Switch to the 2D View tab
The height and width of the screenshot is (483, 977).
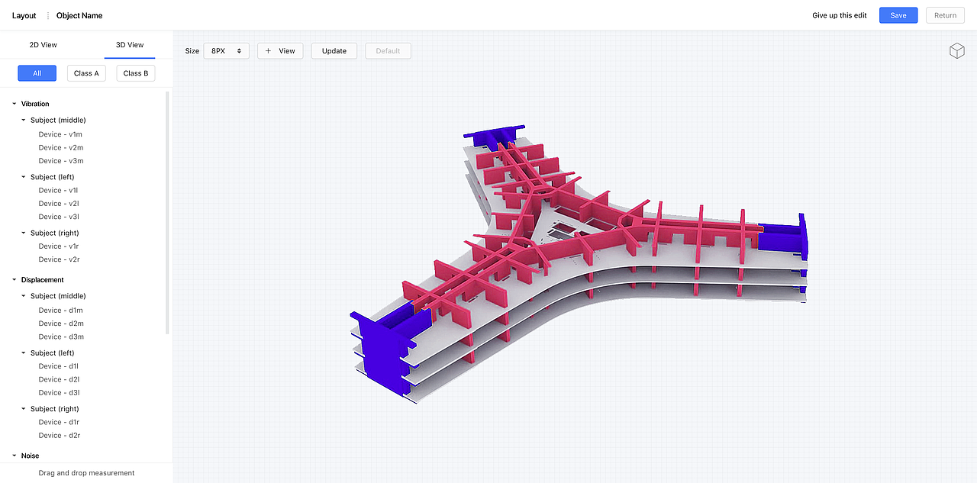(x=44, y=44)
